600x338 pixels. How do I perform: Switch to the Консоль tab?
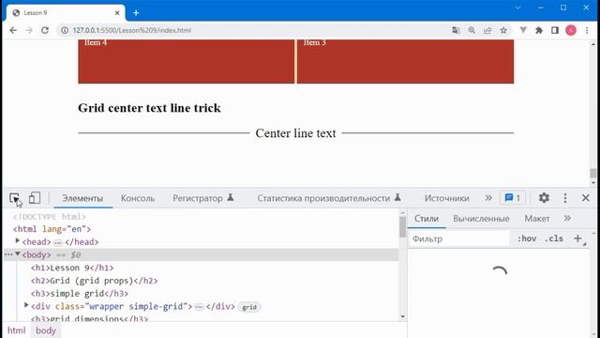(138, 198)
